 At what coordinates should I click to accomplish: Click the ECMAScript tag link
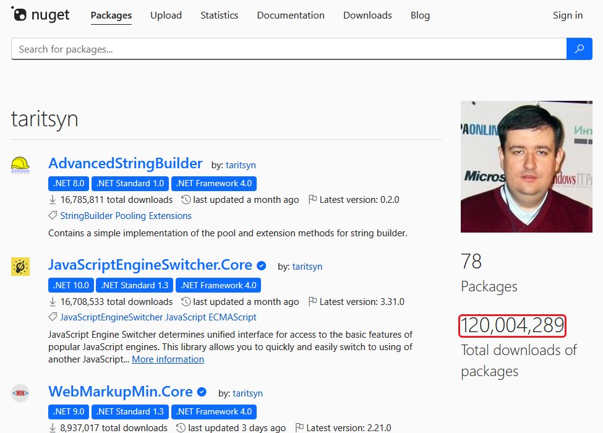point(233,317)
